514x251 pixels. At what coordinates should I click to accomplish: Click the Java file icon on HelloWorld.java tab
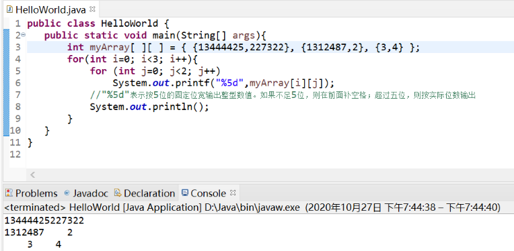(x=10, y=9)
